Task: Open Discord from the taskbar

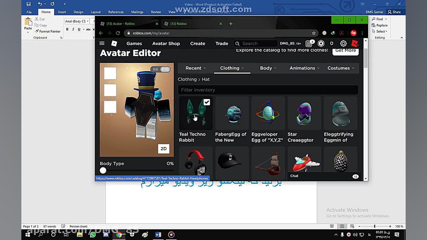Action: coord(106,235)
